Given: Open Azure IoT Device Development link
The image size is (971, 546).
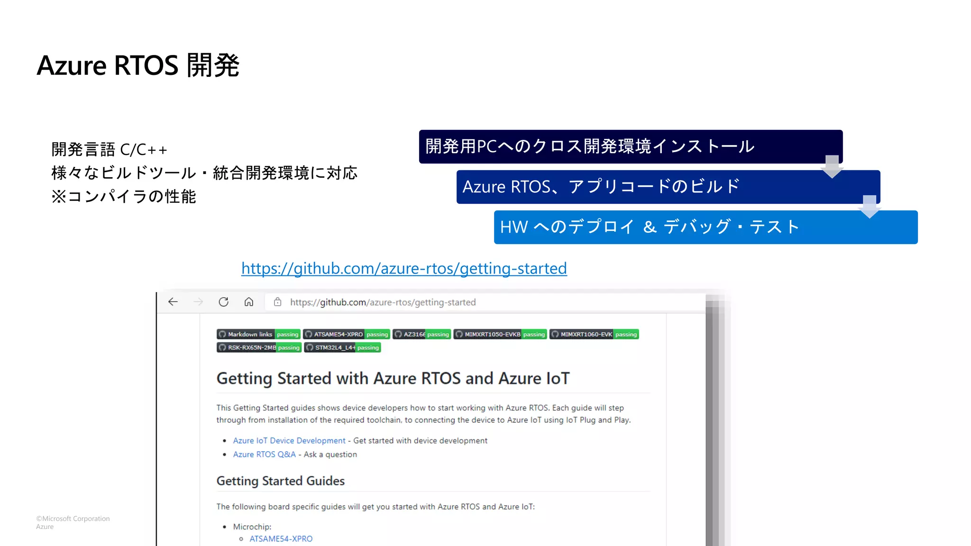Looking at the screenshot, I should pos(289,440).
